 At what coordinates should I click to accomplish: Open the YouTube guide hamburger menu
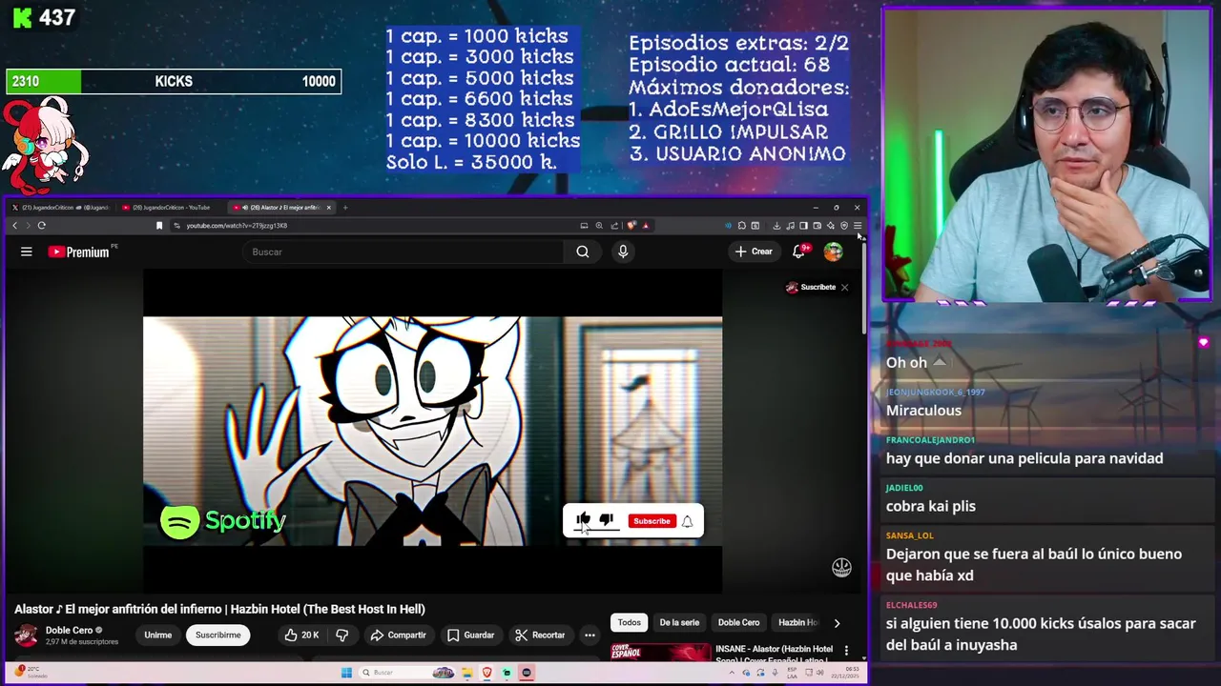tap(27, 252)
